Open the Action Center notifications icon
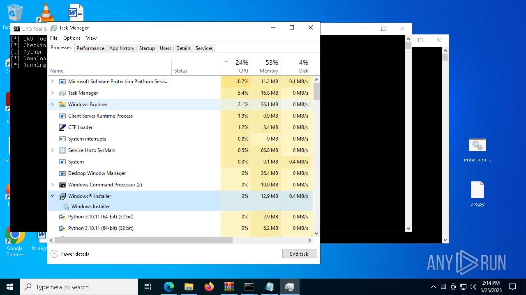526x295 pixels. [x=512, y=287]
